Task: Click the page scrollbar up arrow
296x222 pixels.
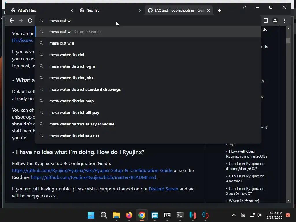Action: coord(288,29)
